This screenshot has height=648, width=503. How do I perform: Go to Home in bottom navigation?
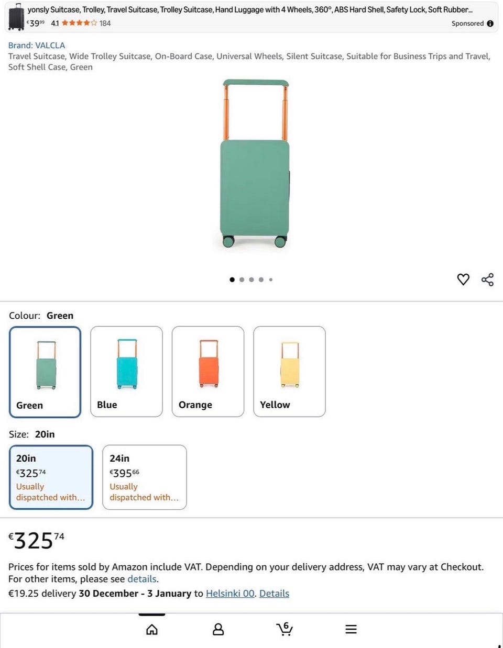click(152, 629)
